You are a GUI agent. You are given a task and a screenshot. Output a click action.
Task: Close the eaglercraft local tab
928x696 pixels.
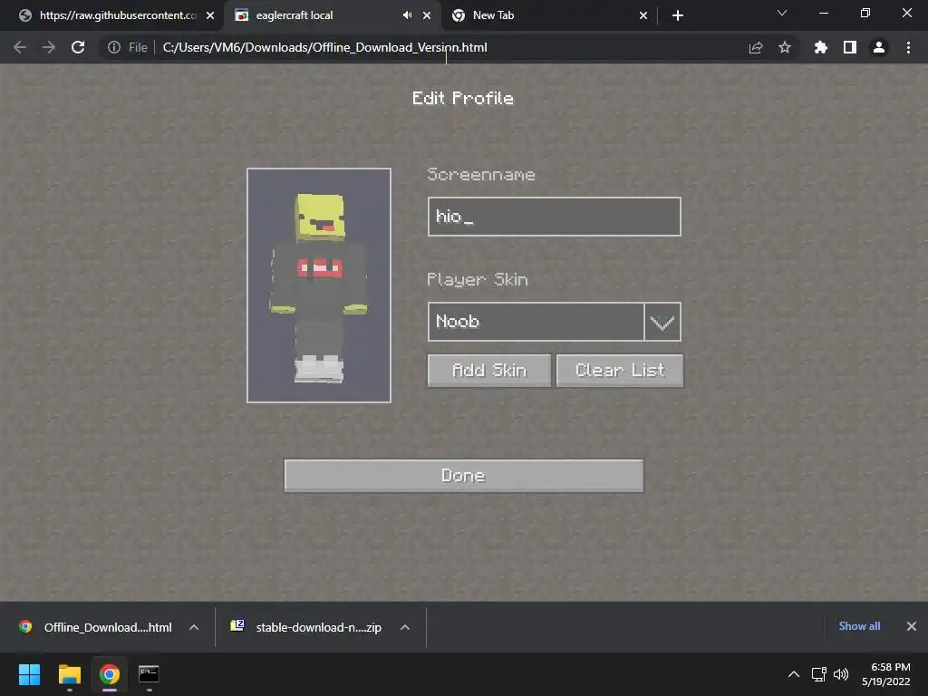coord(427,15)
